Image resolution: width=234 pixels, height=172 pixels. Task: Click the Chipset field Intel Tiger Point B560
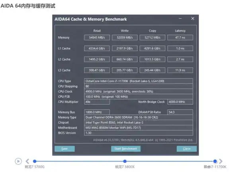point(138,123)
